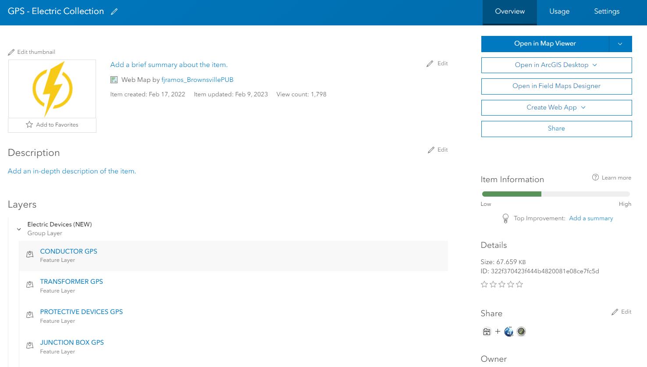Click the fifth rating star under Details
The image size is (647, 367).
tap(519, 284)
